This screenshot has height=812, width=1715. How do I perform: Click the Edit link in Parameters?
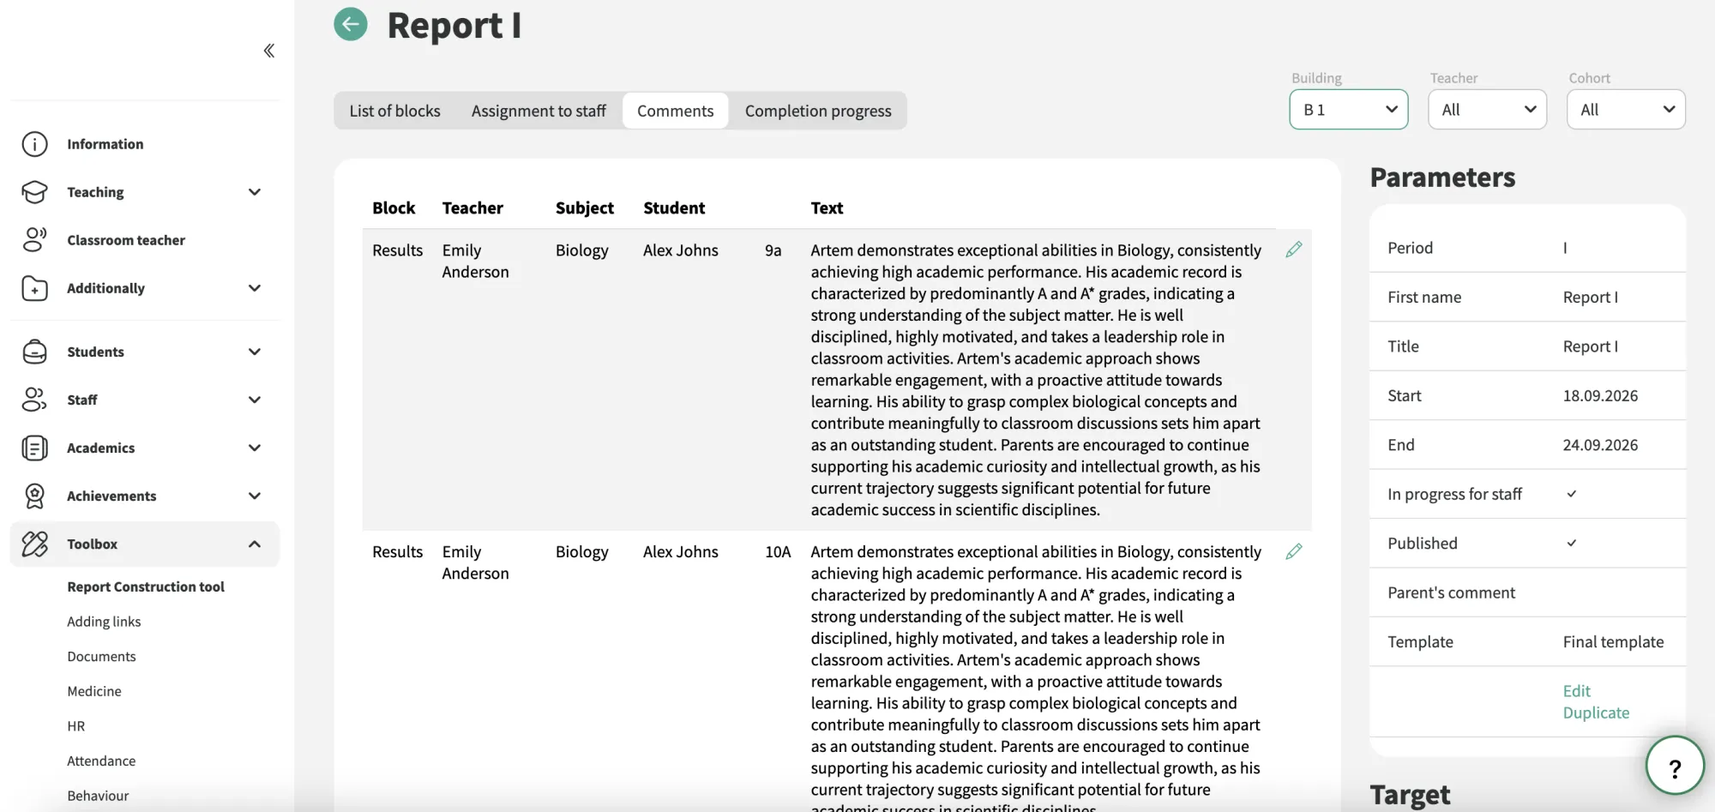1576,691
